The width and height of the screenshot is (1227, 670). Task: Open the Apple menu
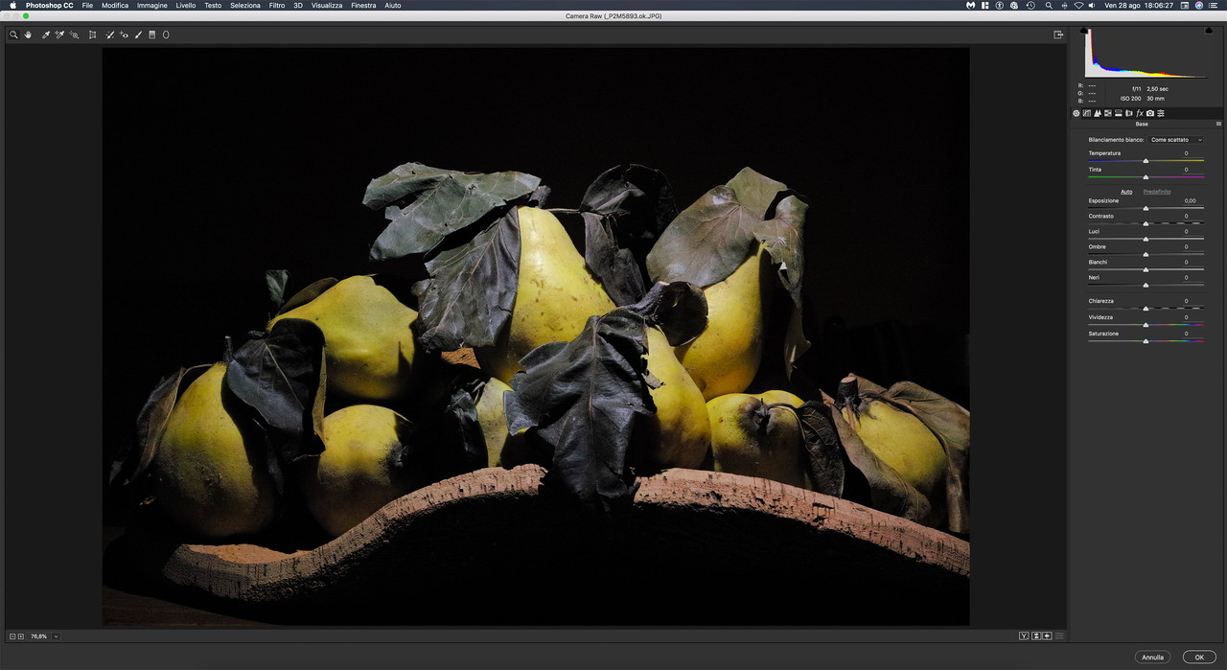coord(12,5)
